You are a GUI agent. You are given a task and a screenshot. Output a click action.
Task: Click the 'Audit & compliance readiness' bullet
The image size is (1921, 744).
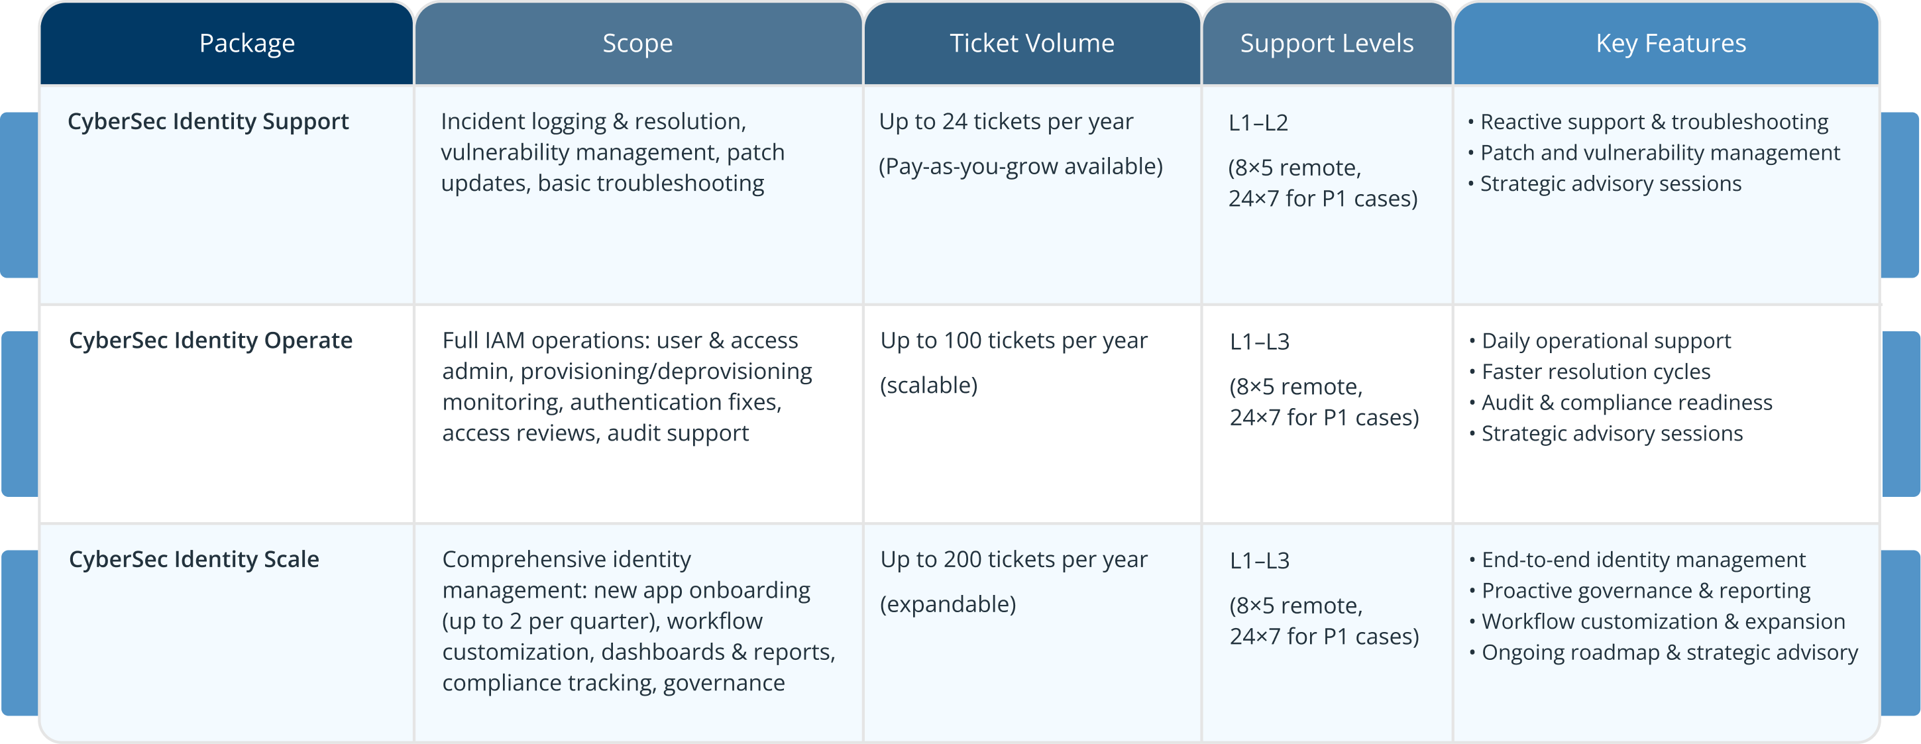click(1625, 403)
